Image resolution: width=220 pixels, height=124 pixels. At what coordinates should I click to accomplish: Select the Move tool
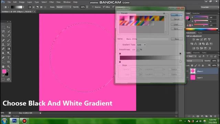pyautogui.click(x=8, y=27)
